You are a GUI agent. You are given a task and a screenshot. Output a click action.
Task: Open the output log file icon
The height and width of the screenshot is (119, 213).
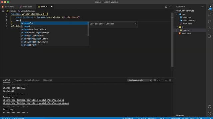pos(162,80)
